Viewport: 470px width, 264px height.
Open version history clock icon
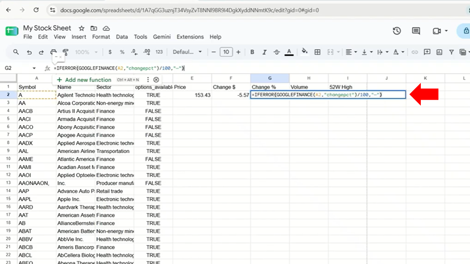tap(397, 31)
